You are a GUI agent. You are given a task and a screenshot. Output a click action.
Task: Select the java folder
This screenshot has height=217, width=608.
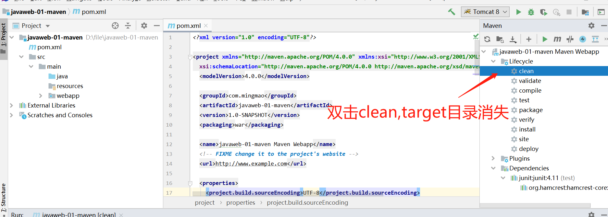pyautogui.click(x=58, y=76)
